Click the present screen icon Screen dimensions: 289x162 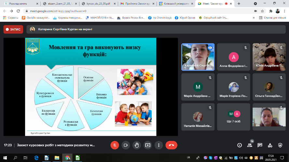[x=148, y=145]
